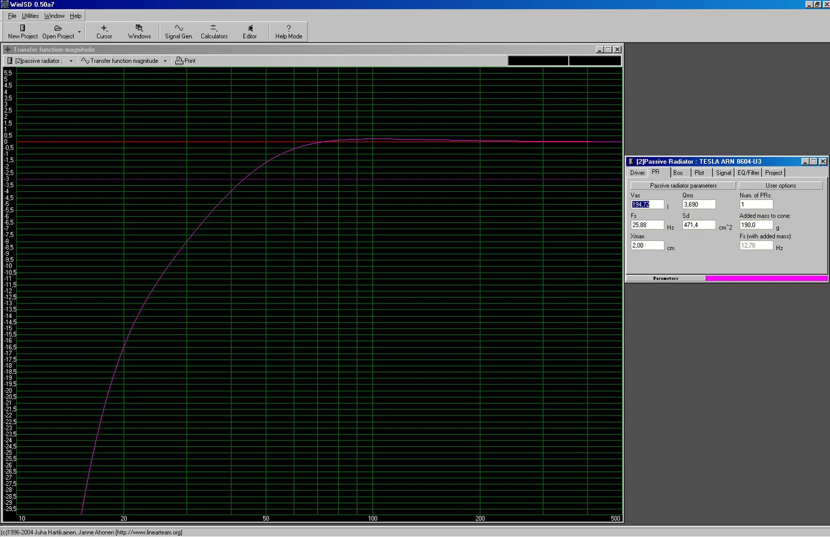The width and height of the screenshot is (830, 537).
Task: Open the File menu
Action: [12, 15]
